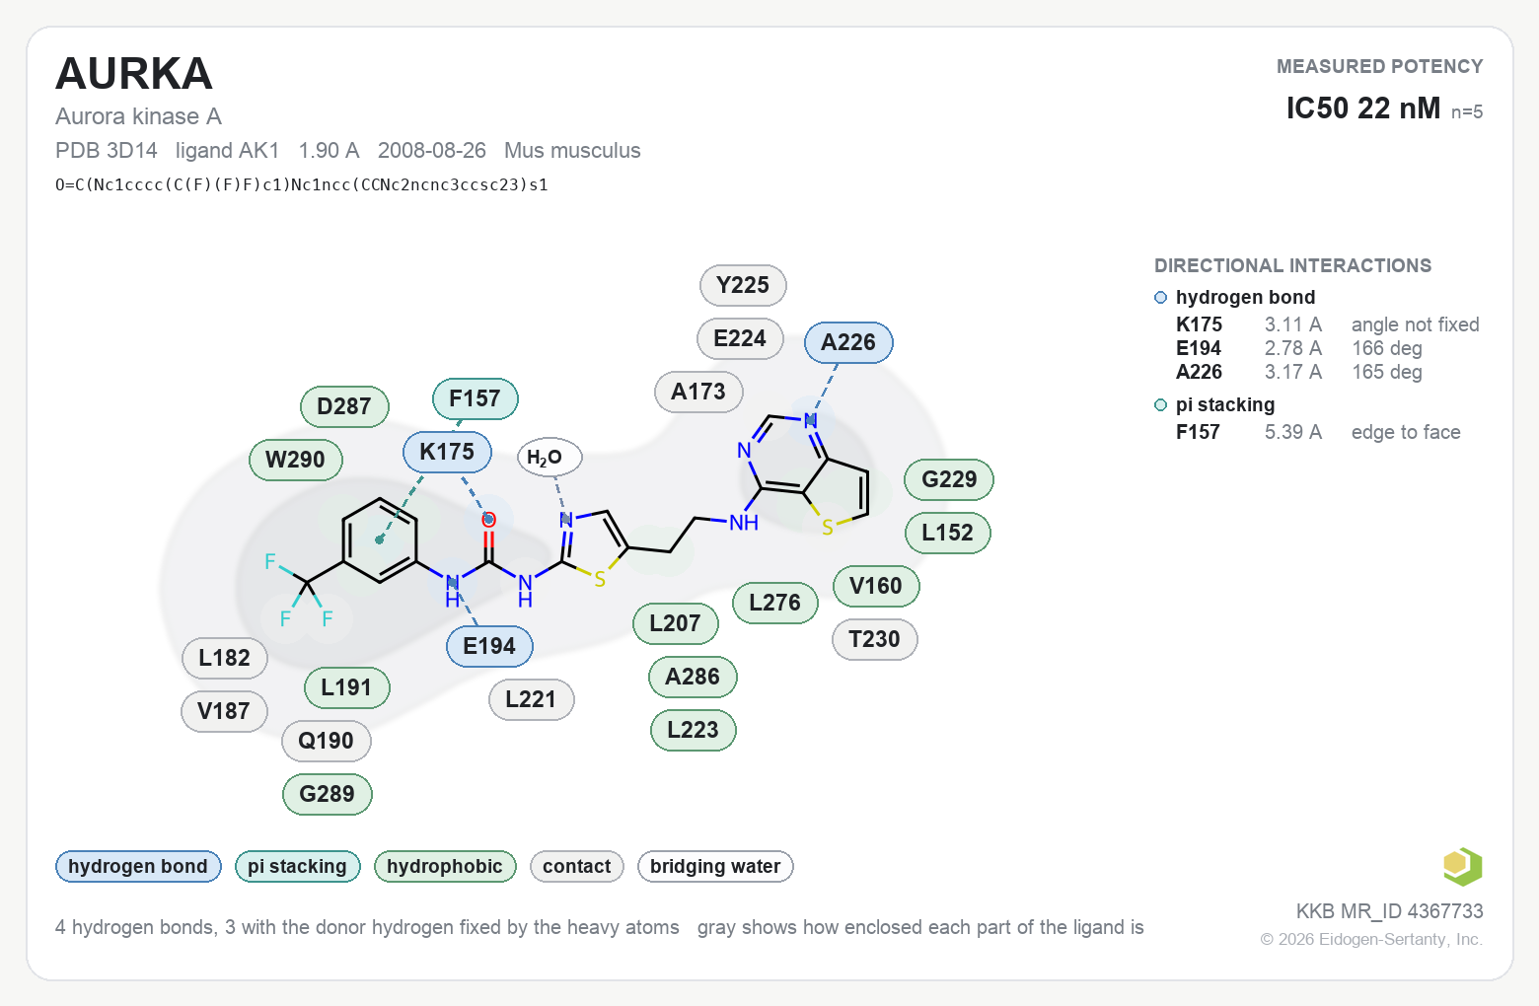The height and width of the screenshot is (1006, 1539).
Task: Click residue V187 pill
Action: point(224,711)
